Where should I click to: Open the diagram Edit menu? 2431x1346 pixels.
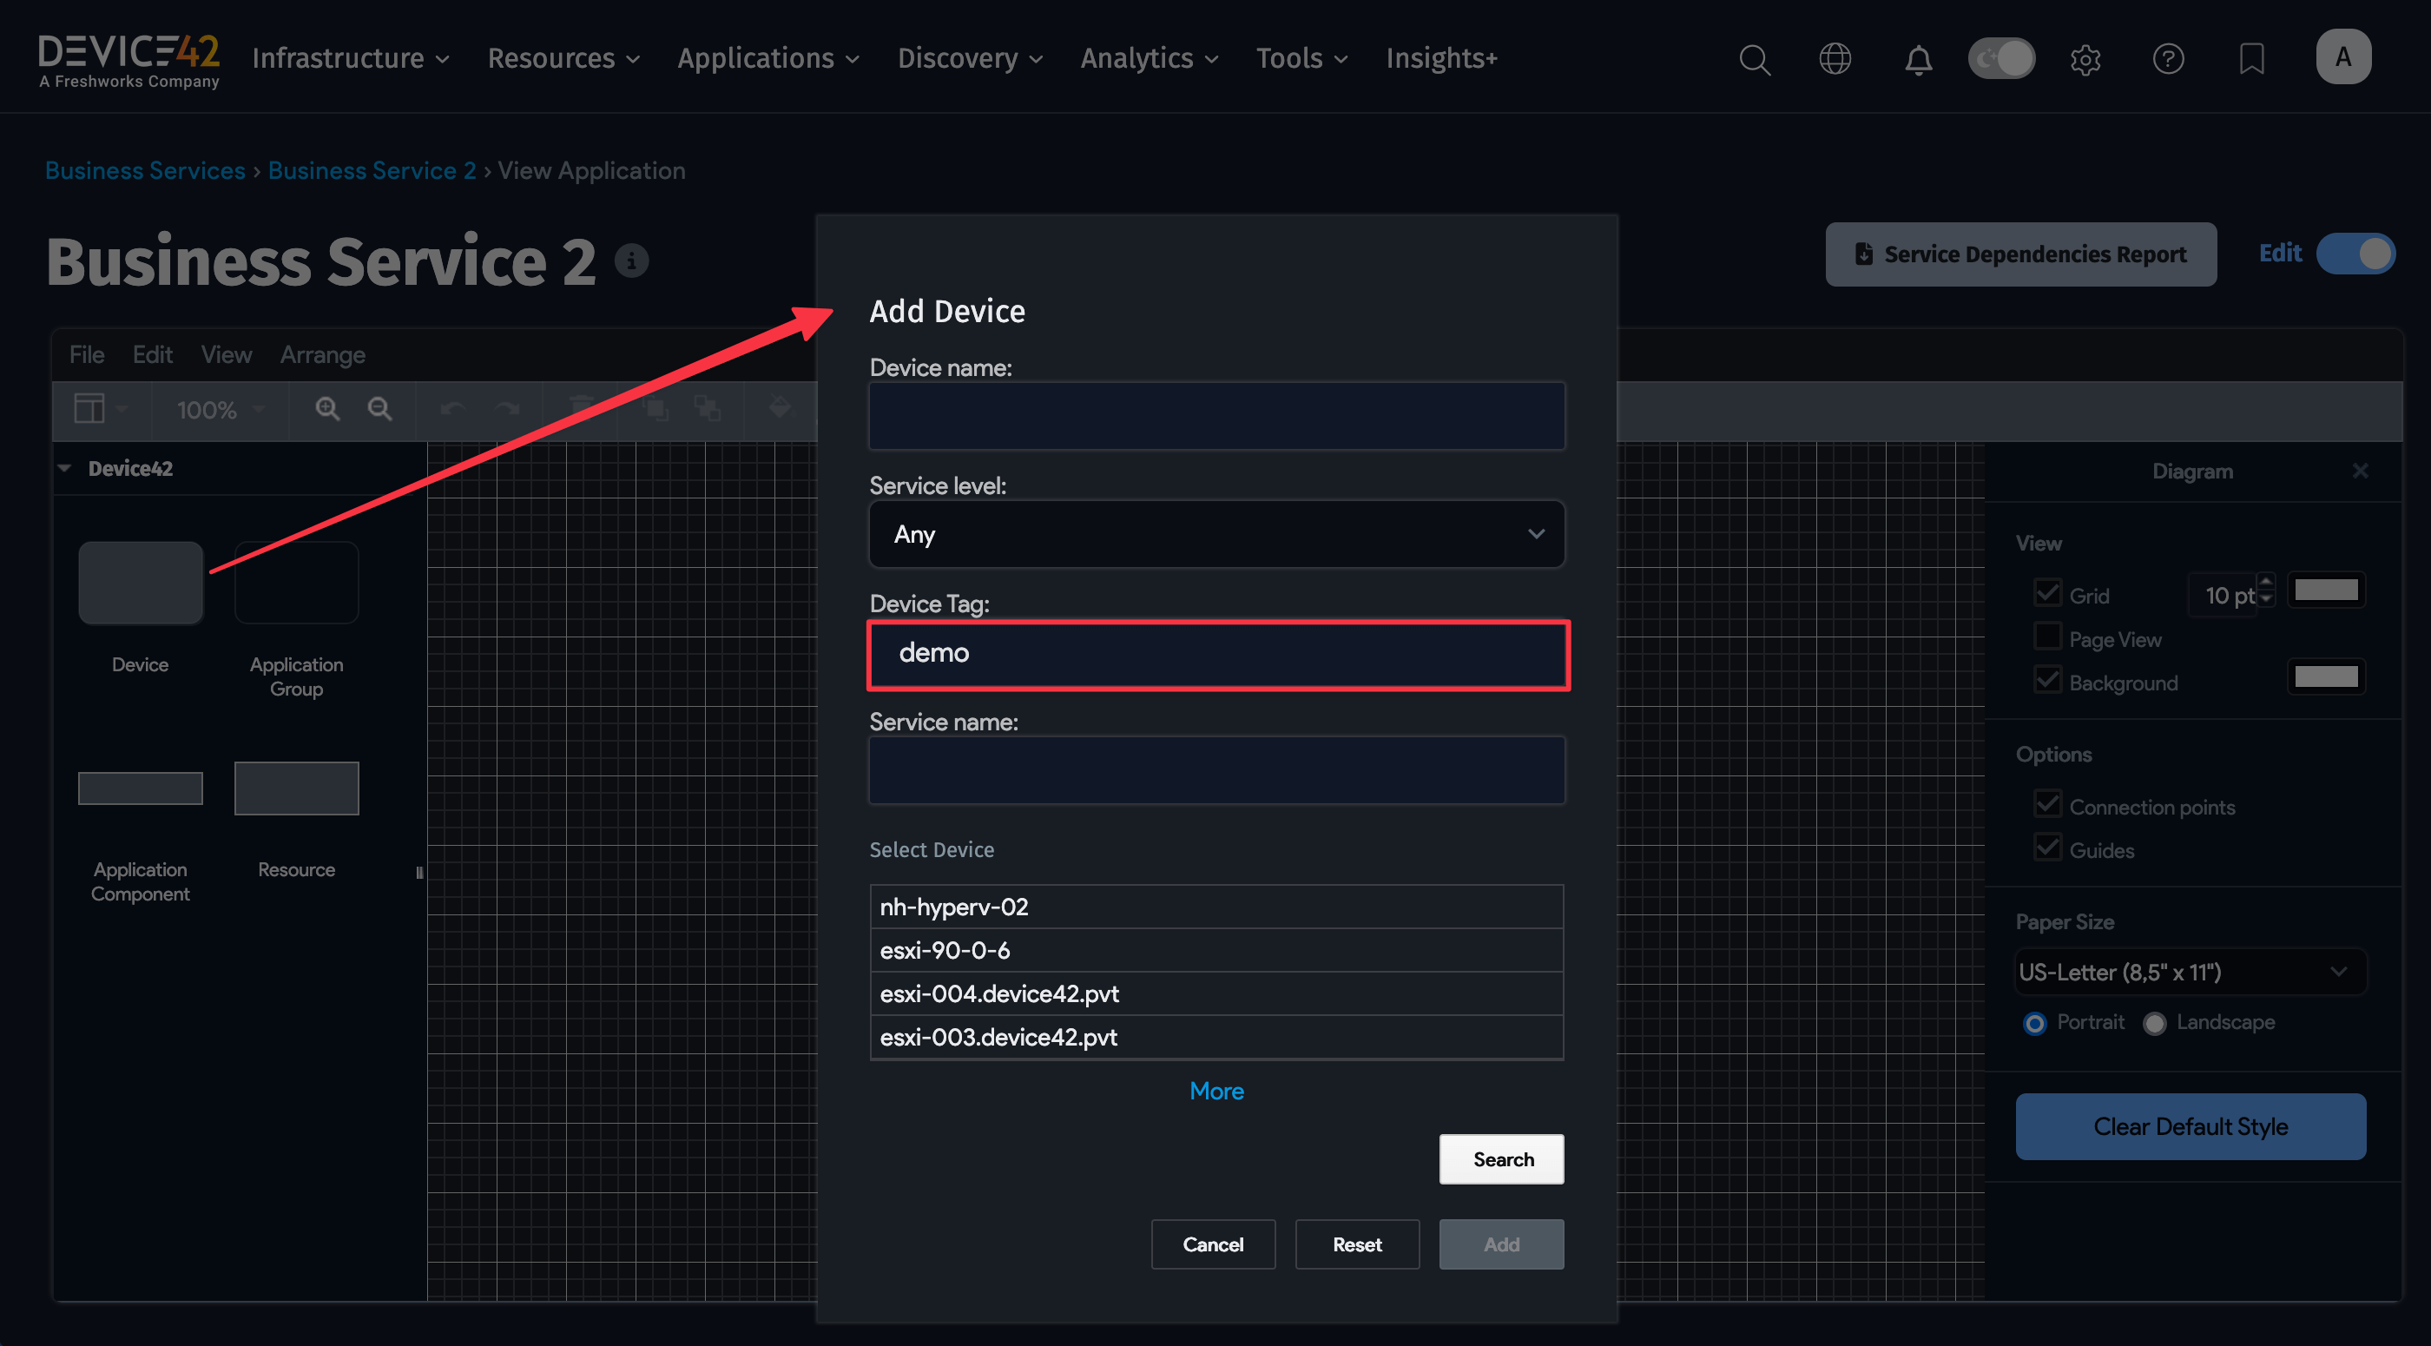[152, 355]
